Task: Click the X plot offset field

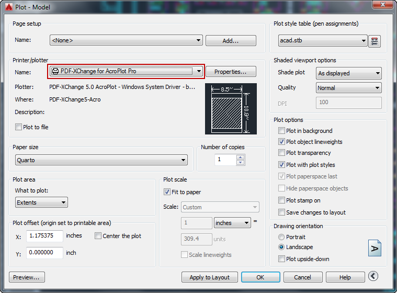Action: point(44,236)
